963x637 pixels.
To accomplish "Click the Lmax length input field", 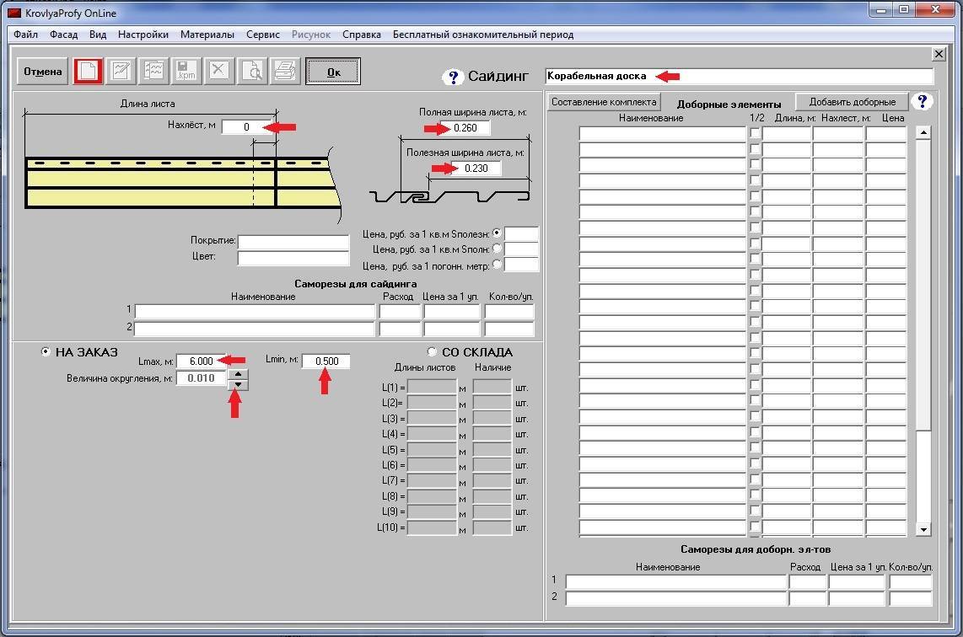I will click(x=201, y=361).
